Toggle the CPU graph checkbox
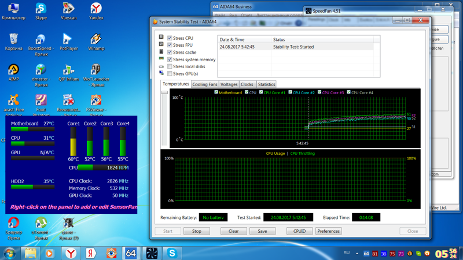 coord(247,92)
